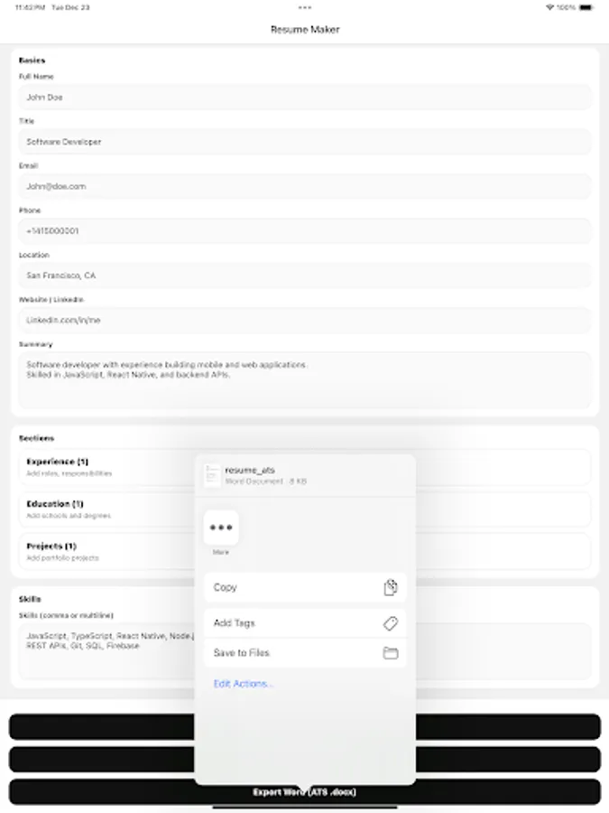
Task: Tap the status bar clock
Action: point(30,7)
